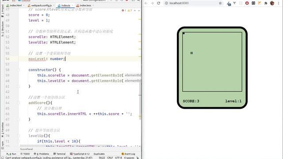The image size is (283, 159).
Task: Change the UTF-8 file encoding
Action: click(119, 158)
